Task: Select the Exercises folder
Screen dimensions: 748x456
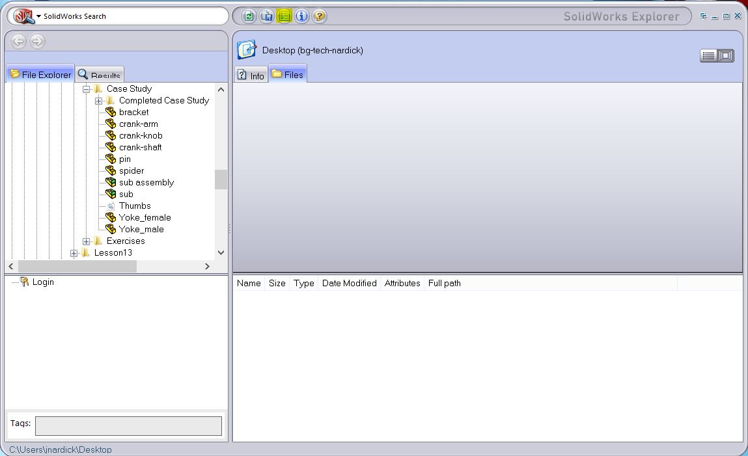Action: (126, 241)
